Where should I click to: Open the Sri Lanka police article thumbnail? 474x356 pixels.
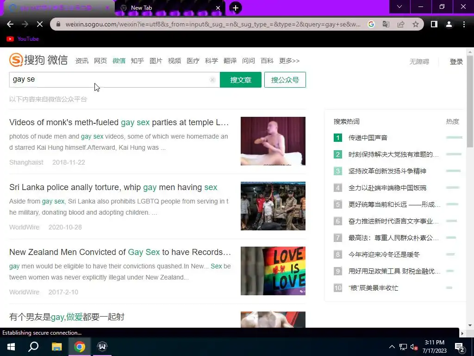pyautogui.click(x=273, y=206)
